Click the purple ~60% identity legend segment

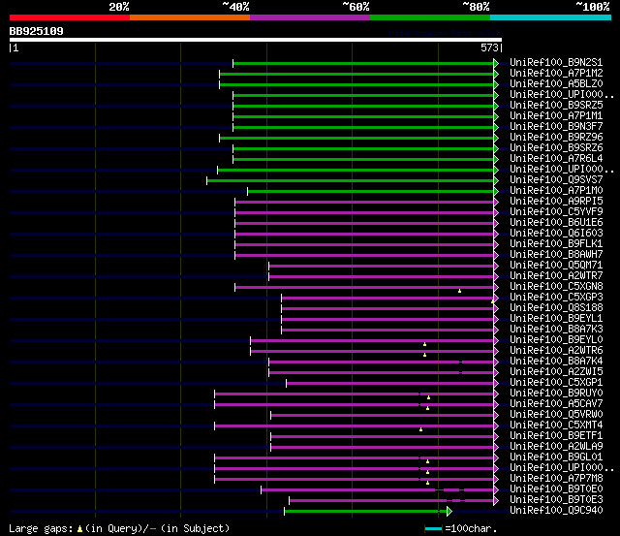[310, 17]
